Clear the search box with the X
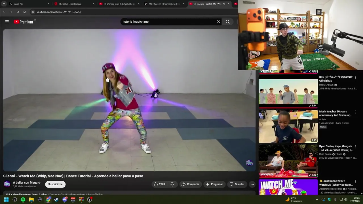 218,22
